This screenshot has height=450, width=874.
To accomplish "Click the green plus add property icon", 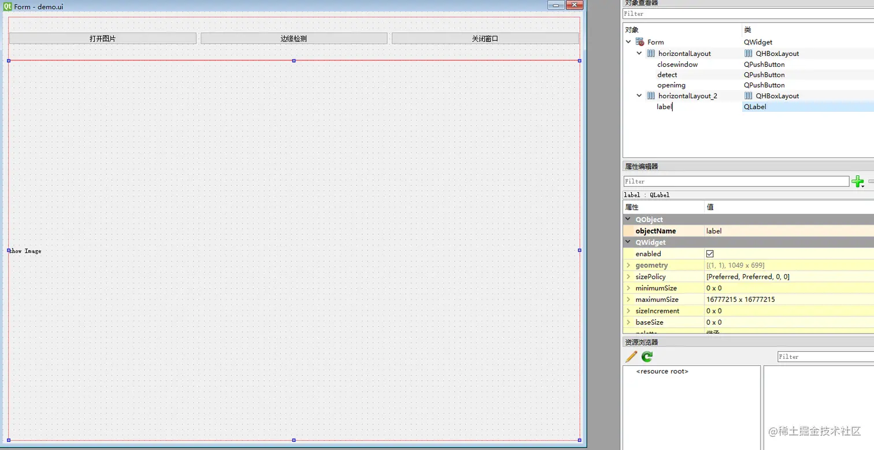I will pos(858,181).
